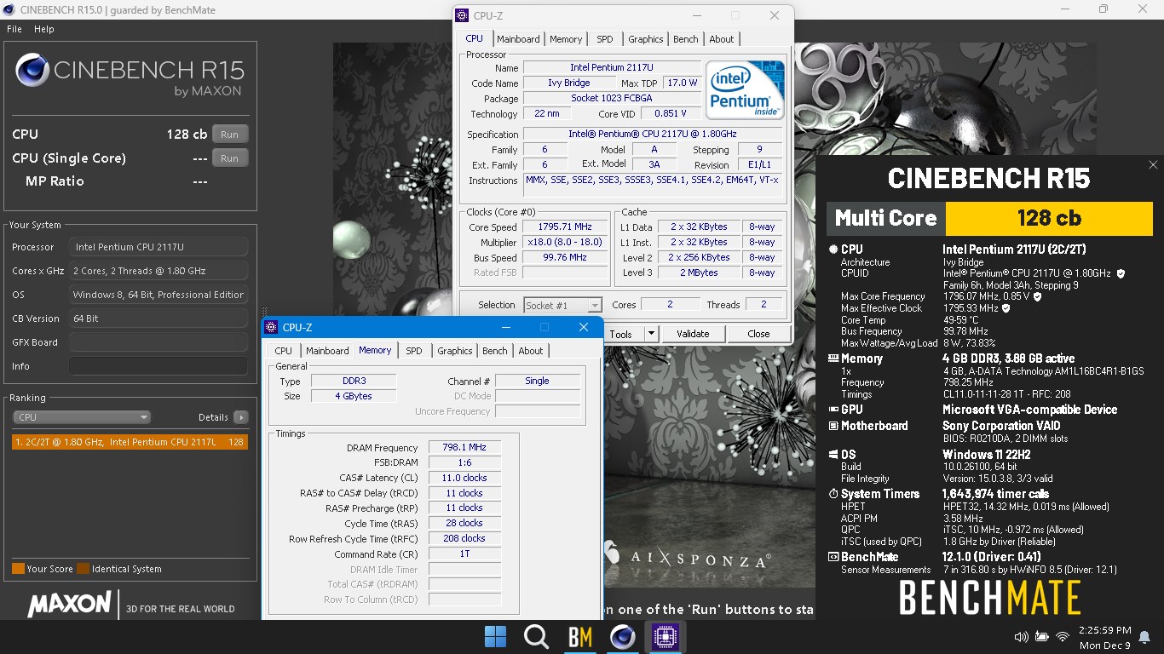Open the Socket #1 selection dropdown

pos(562,305)
